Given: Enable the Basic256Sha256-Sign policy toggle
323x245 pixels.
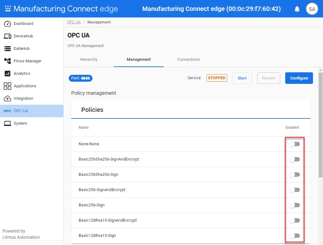Looking at the screenshot, I should (x=294, y=175).
